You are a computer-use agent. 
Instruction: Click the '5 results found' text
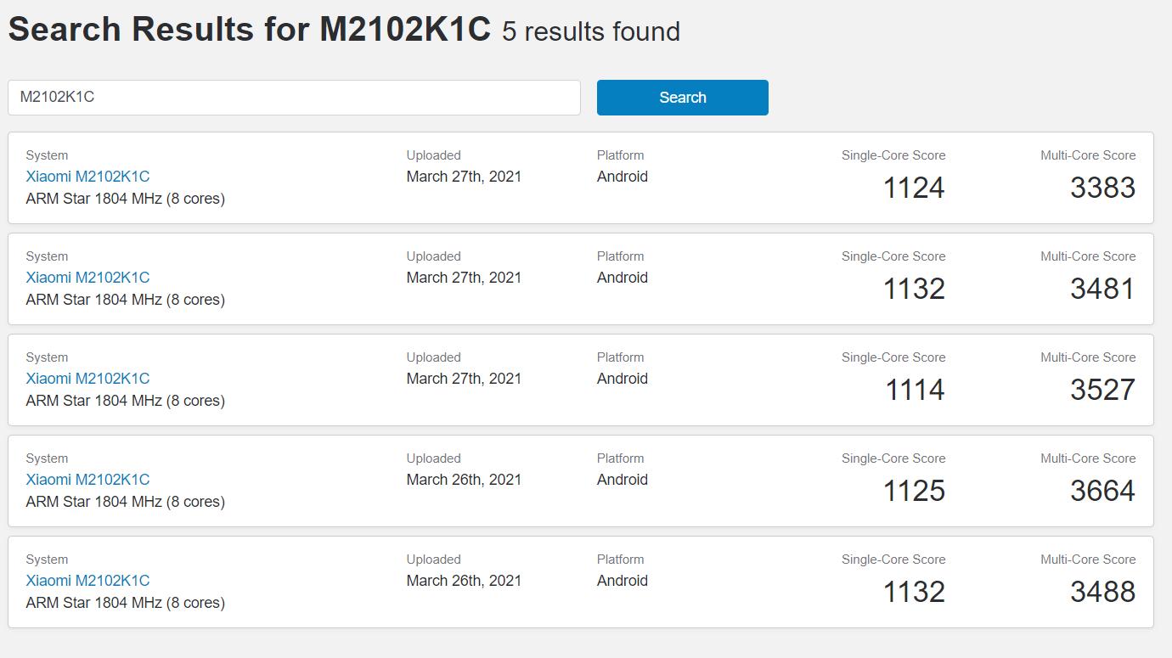coord(591,32)
